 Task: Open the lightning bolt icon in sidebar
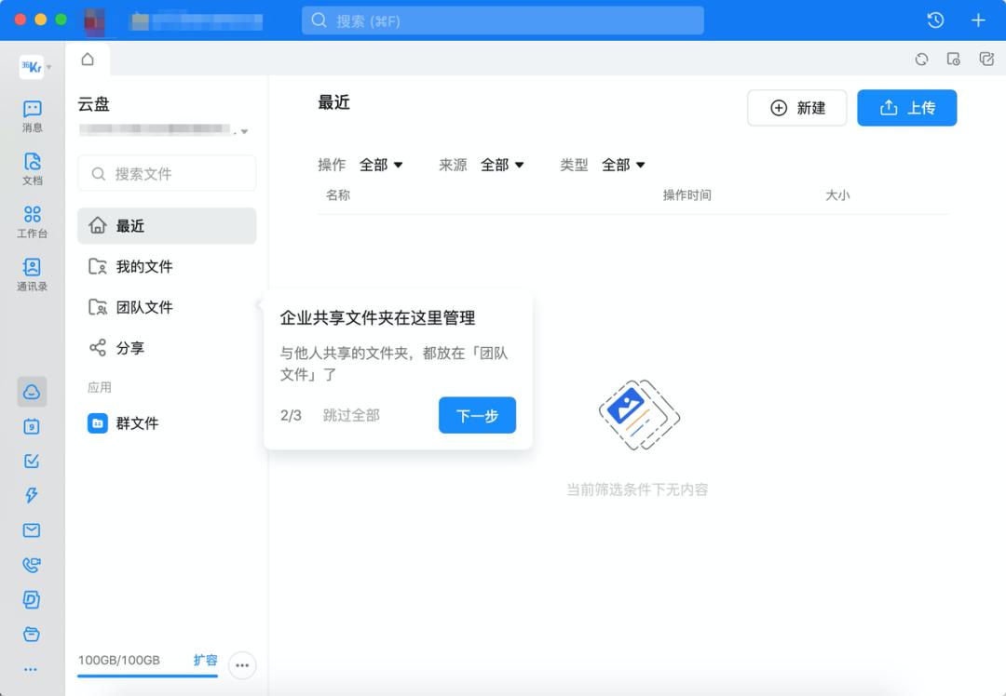(x=32, y=495)
